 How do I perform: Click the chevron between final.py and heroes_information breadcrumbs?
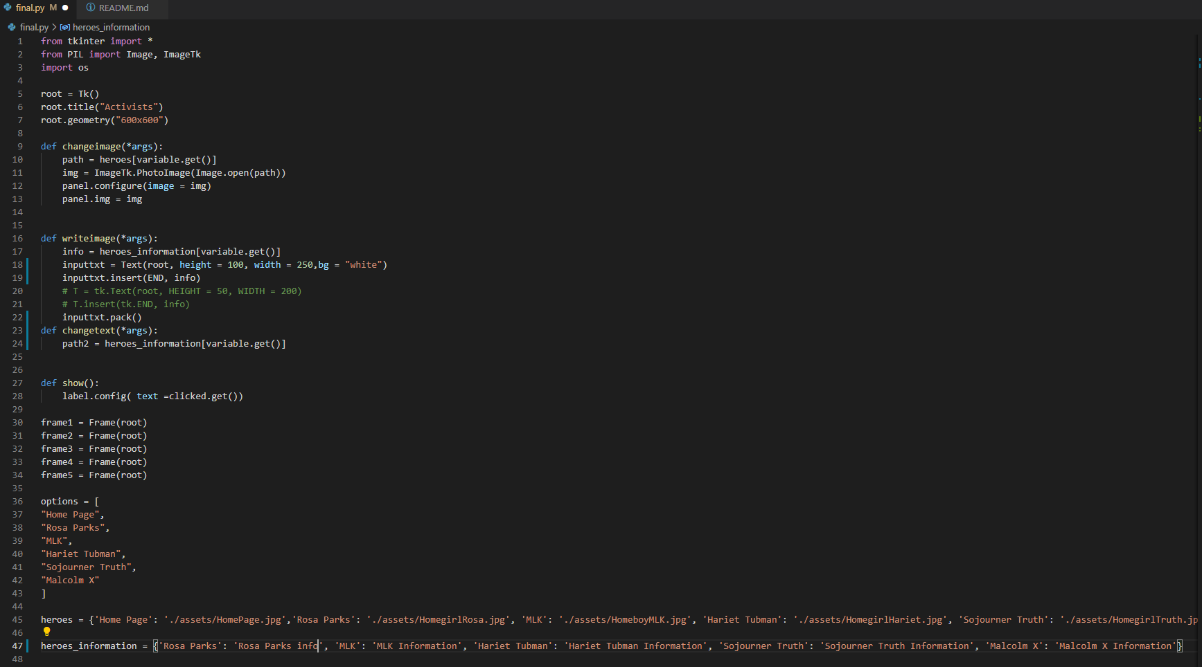[x=54, y=27]
